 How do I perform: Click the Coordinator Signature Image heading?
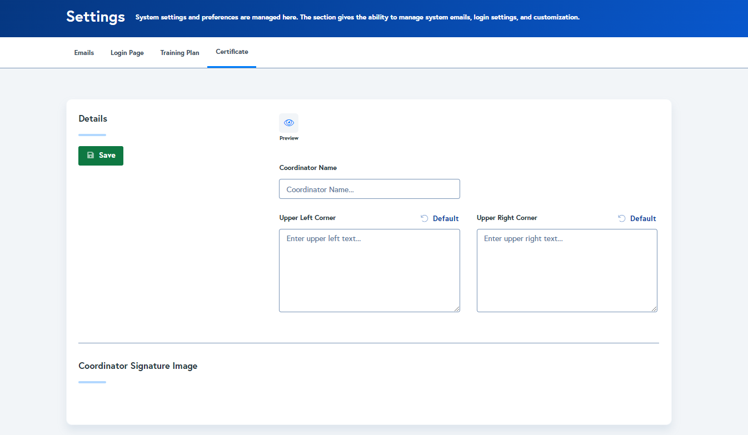[138, 366]
